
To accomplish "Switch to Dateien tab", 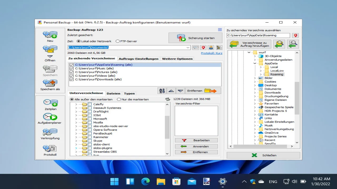I will 113,93.
